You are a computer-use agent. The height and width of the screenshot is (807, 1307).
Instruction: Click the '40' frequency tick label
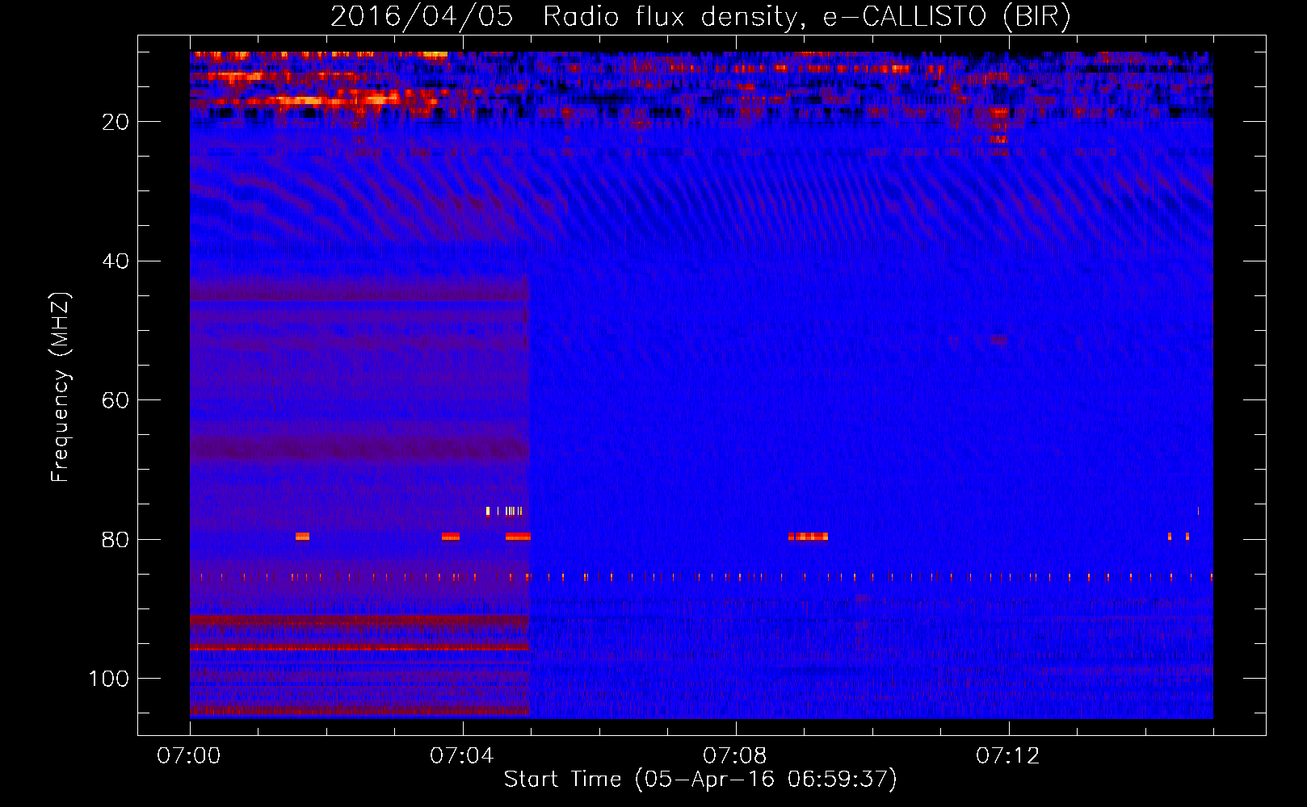click(116, 261)
